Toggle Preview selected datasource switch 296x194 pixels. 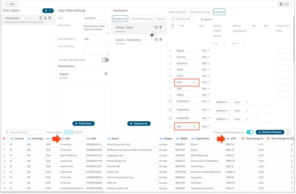(x=250, y=132)
